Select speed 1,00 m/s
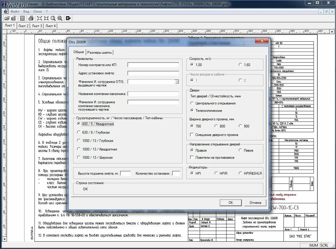 196,65
